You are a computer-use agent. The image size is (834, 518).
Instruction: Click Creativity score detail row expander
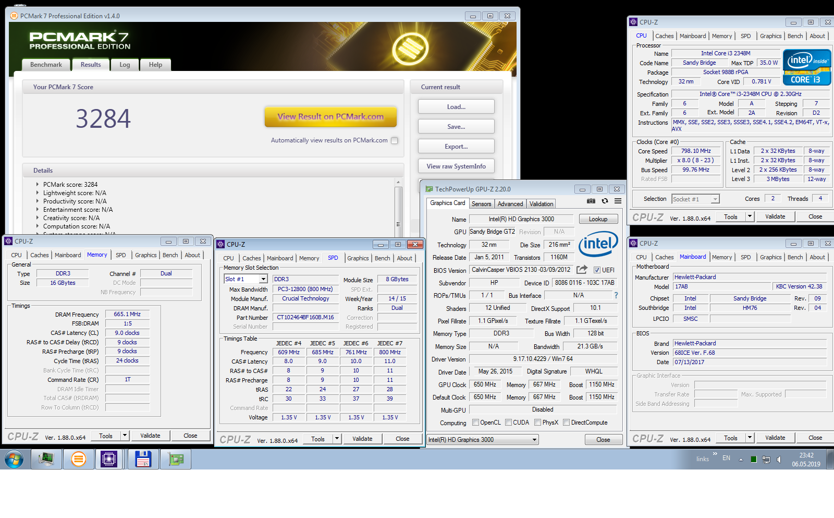pos(38,218)
